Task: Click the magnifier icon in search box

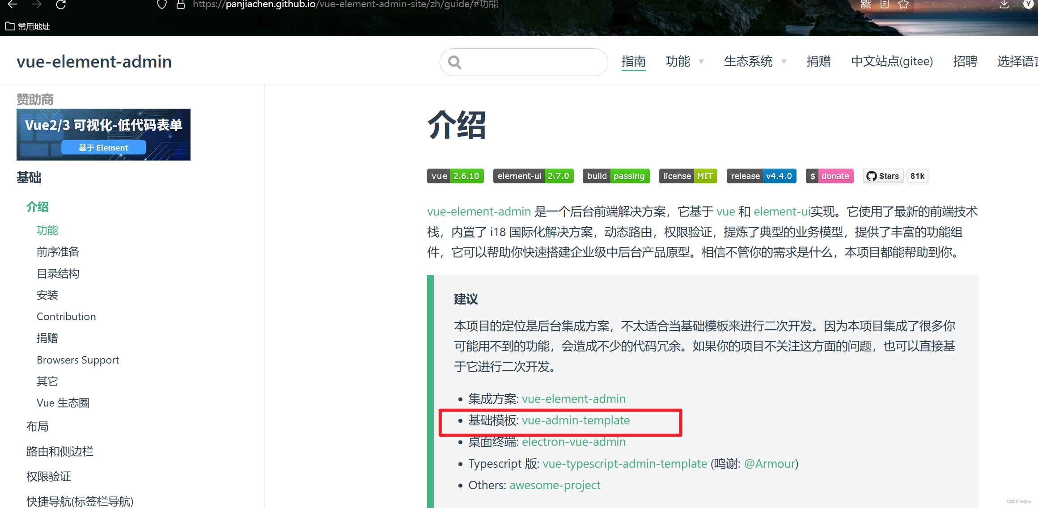Action: pos(455,62)
